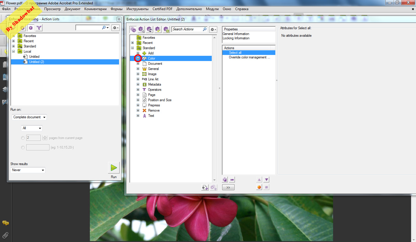Screen dimensions: 416x242
Task: Select the Operators category icon
Action: (144, 90)
